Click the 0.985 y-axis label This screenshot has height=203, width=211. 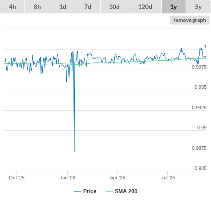[200, 168]
